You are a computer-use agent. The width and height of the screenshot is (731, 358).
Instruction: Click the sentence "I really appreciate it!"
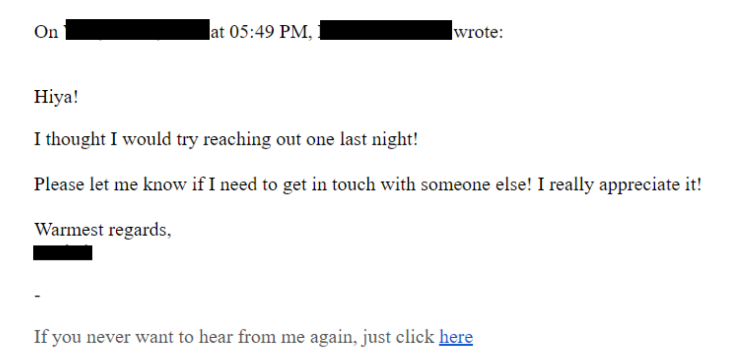coord(619,185)
